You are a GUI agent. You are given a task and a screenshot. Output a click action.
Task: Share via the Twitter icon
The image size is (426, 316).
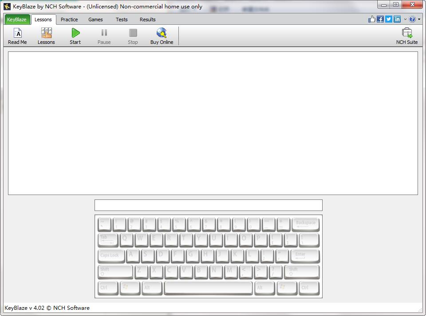click(x=389, y=19)
